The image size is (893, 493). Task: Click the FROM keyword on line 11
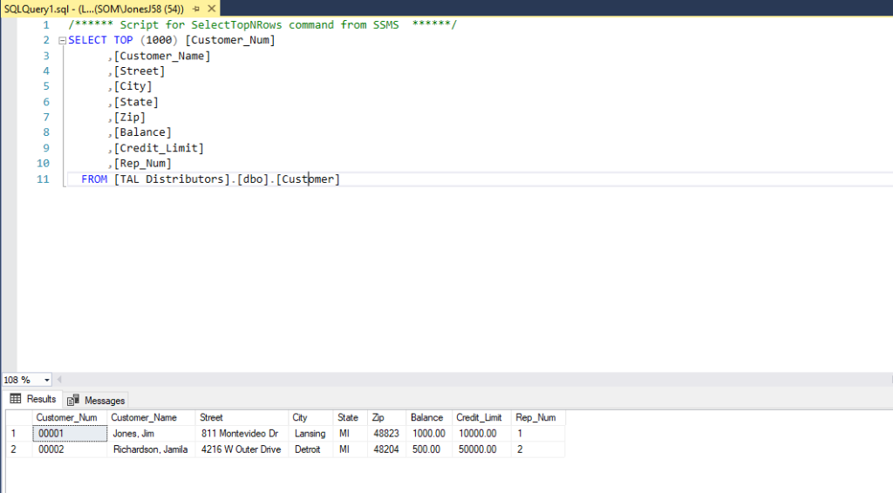(x=94, y=179)
